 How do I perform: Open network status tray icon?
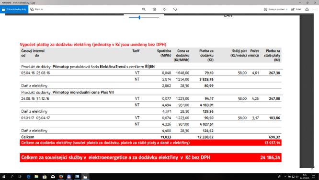tap(293, 177)
